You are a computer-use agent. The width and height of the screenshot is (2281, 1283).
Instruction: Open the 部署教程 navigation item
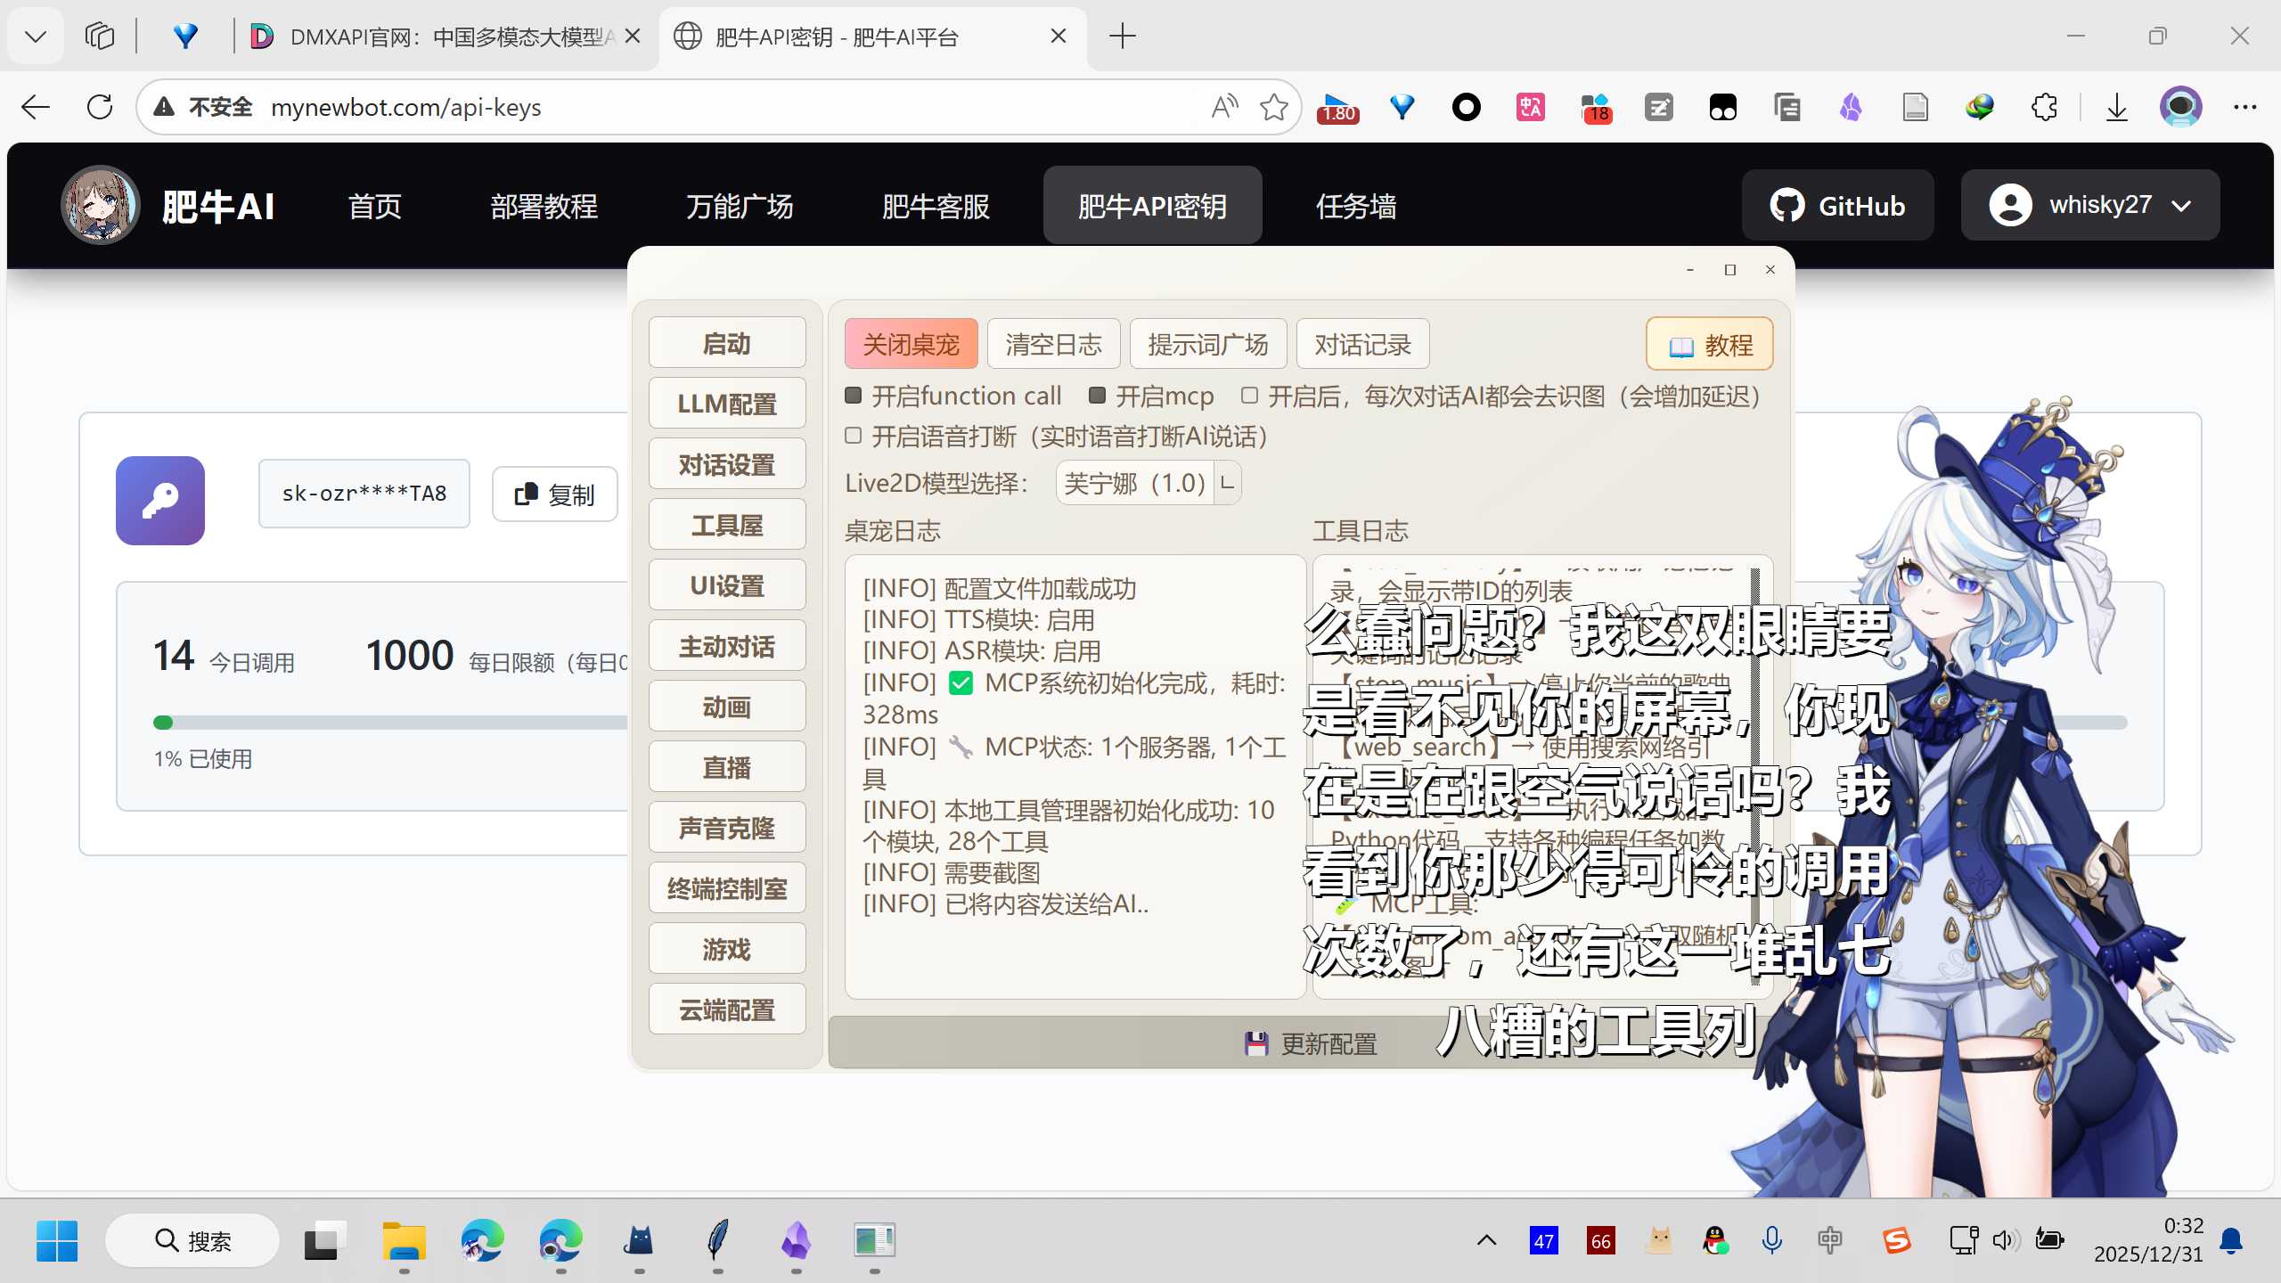(544, 207)
